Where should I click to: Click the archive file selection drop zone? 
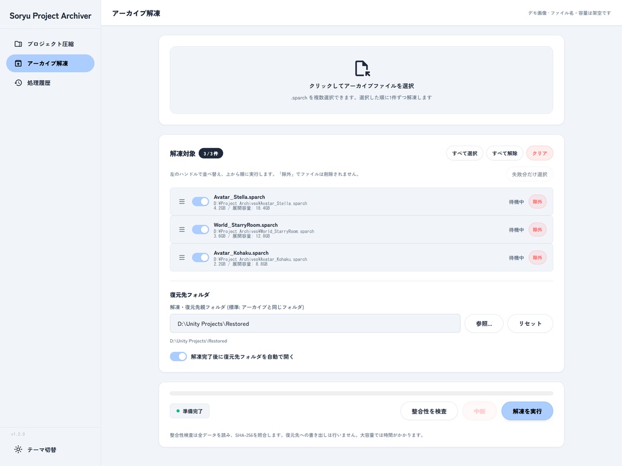click(x=361, y=80)
